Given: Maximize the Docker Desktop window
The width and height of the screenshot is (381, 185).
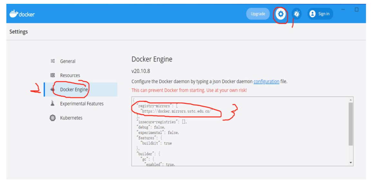Looking at the screenshot, I should point(357,9).
